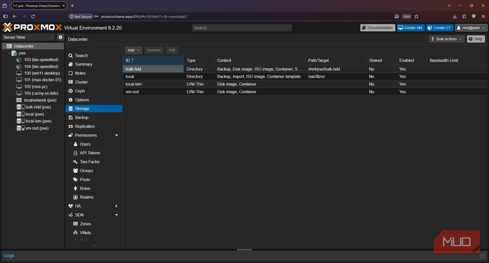Bookmark page with the star icon
Image resolution: width=489 pixels, height=263 pixels.
(x=416, y=16)
